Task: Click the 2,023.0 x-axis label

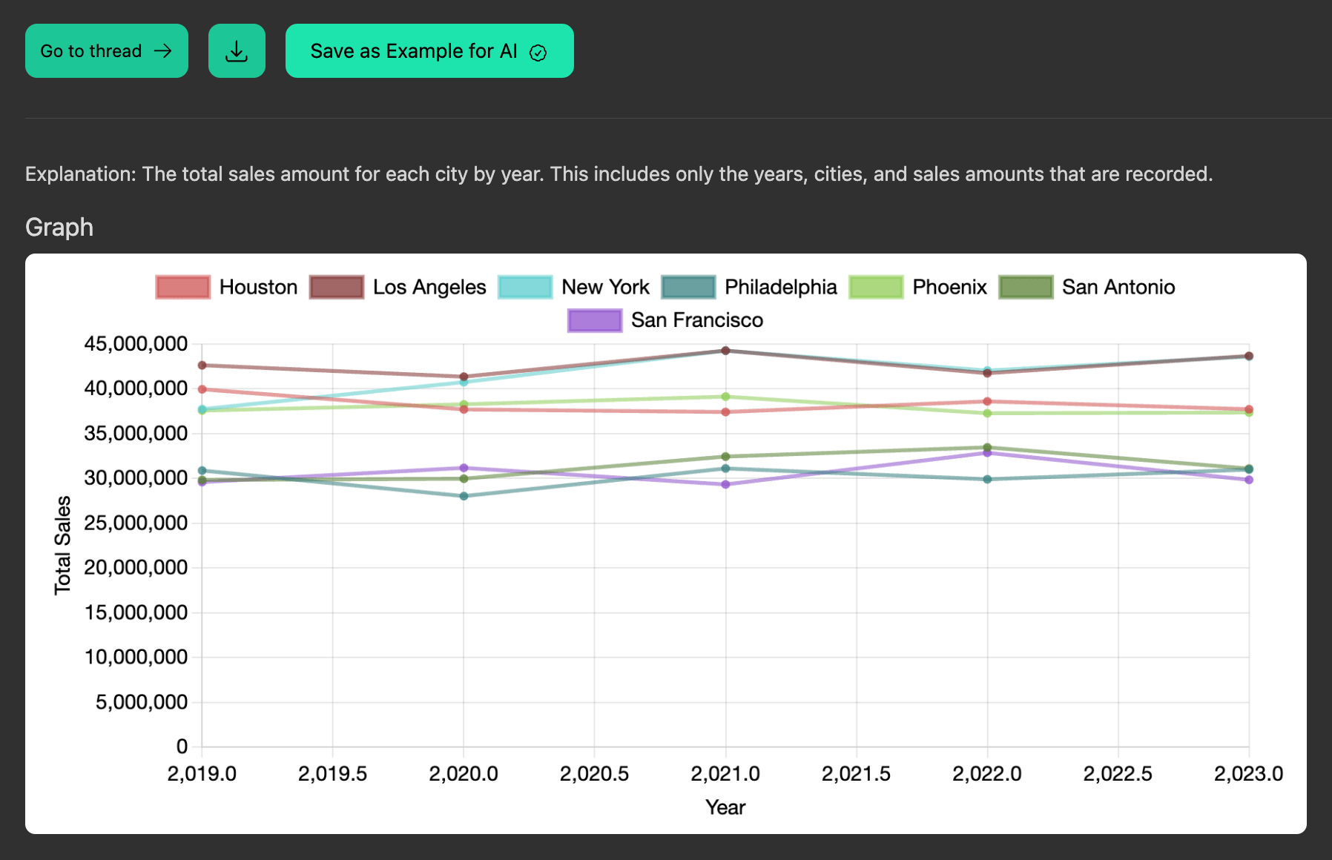Action: click(x=1249, y=774)
